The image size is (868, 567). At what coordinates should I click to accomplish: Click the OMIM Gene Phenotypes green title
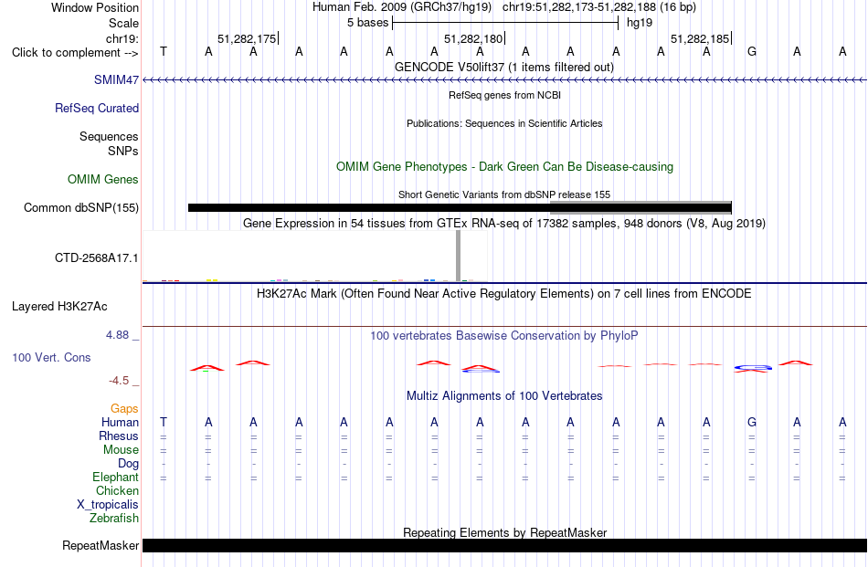click(504, 166)
